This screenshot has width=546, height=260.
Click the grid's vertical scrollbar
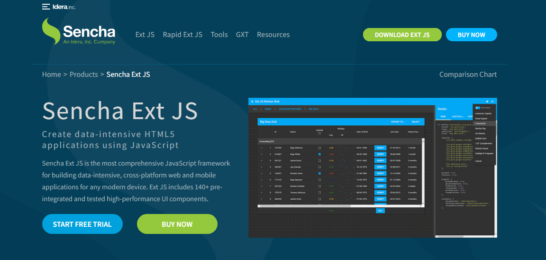point(423,171)
